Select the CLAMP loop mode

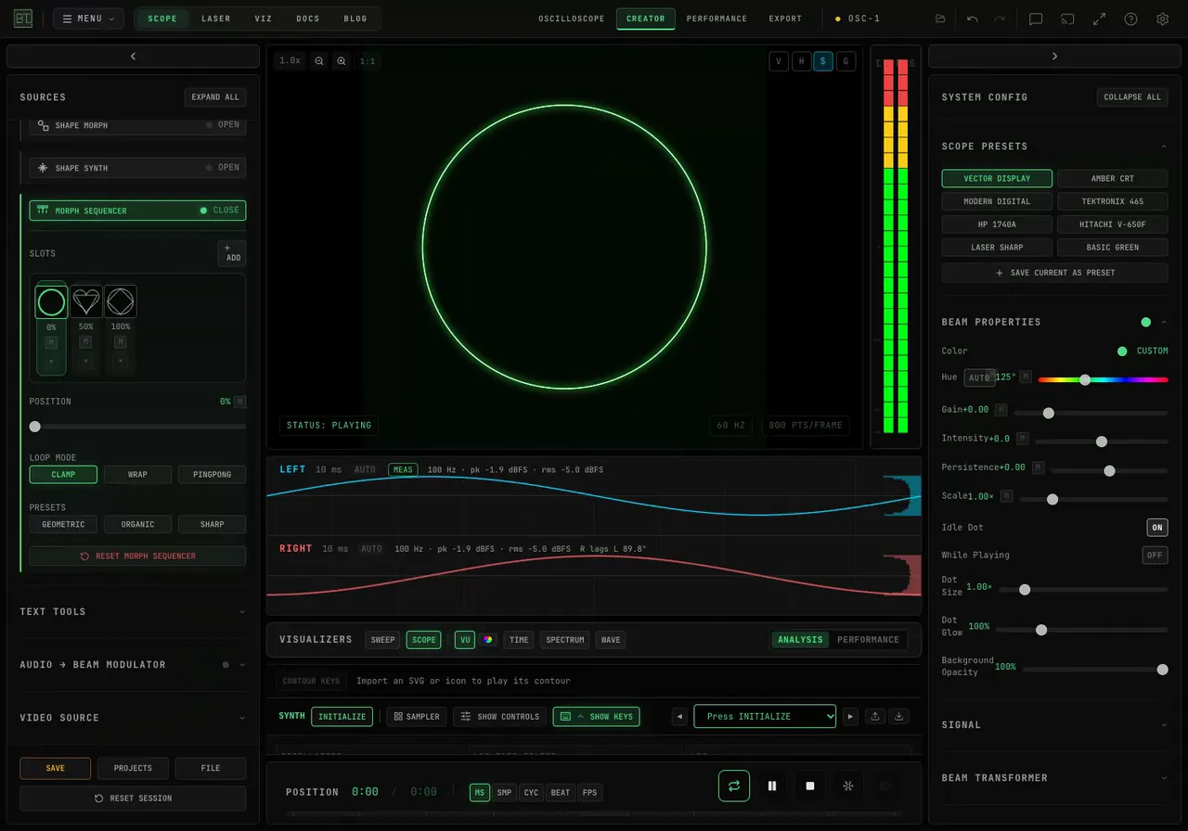click(63, 475)
